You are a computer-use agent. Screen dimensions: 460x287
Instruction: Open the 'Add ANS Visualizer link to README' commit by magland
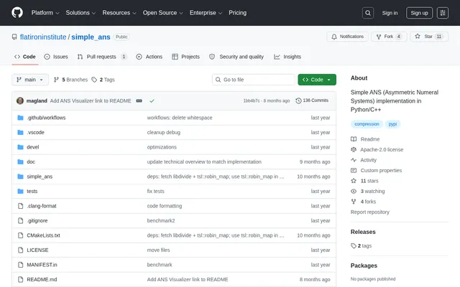[91, 100]
